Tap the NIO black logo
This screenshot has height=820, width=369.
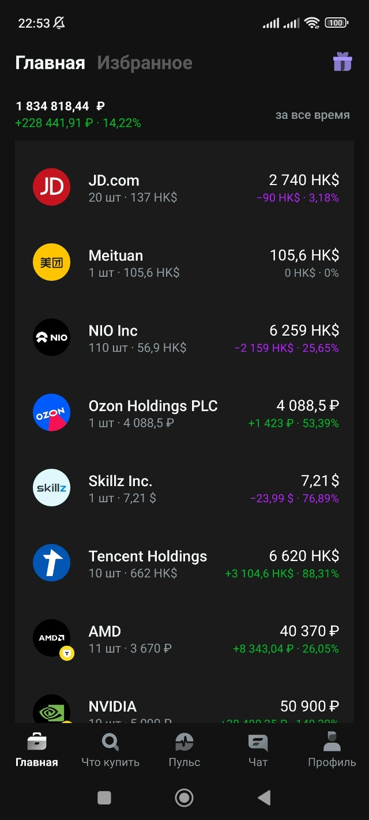tap(51, 337)
